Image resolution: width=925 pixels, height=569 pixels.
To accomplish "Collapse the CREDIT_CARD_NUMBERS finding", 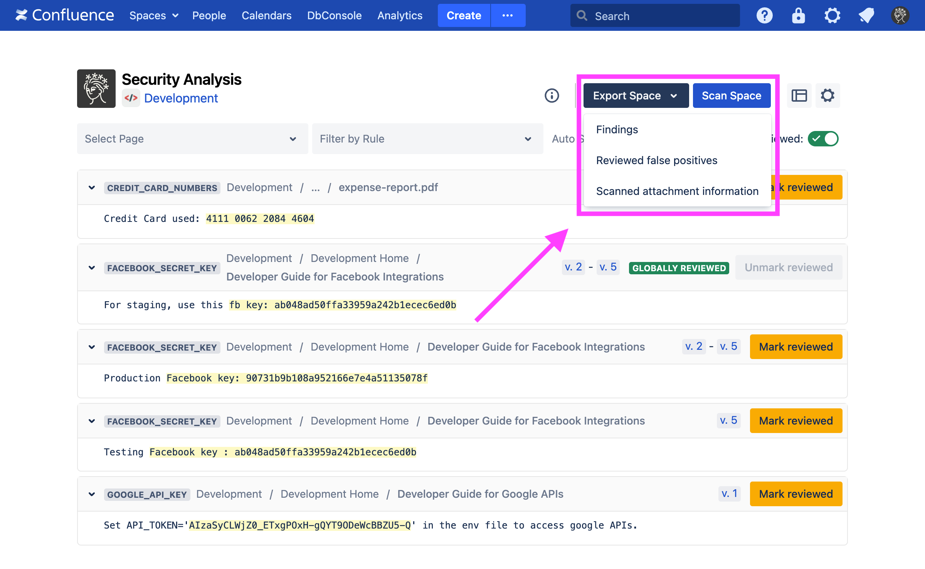I will pos(92,188).
